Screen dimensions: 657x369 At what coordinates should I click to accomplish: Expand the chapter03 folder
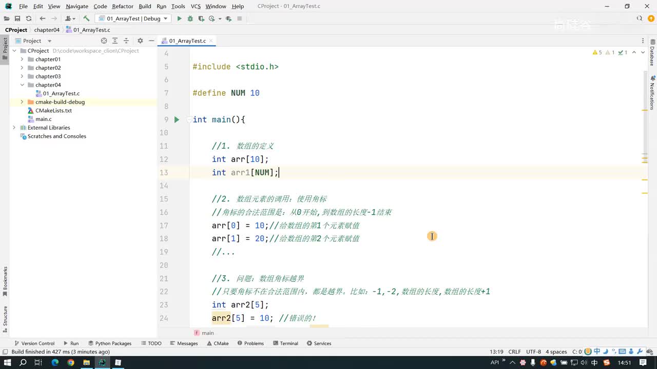tap(22, 76)
